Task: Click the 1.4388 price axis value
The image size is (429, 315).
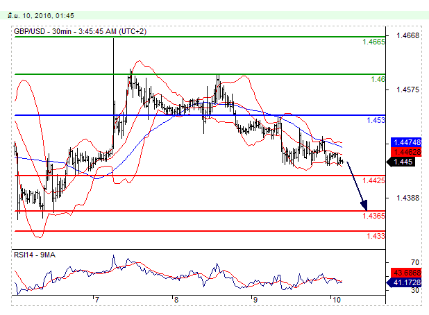Action: tap(407, 198)
